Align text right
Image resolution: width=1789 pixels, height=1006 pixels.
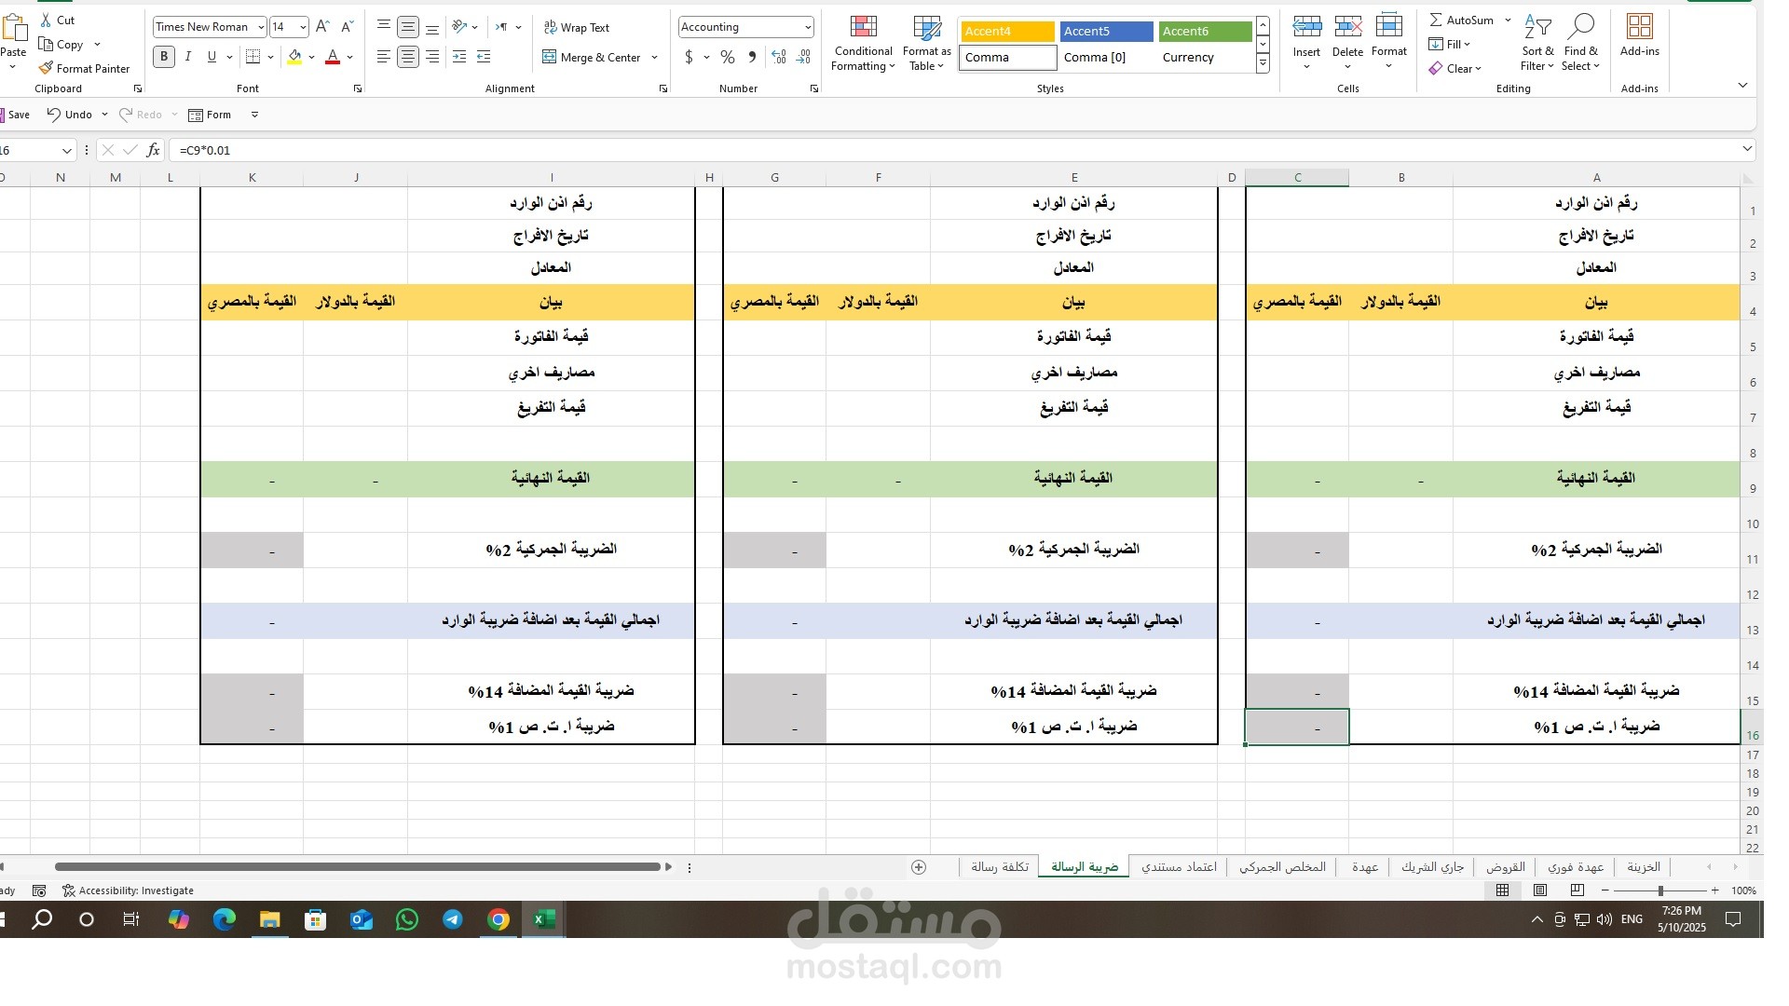(x=431, y=57)
